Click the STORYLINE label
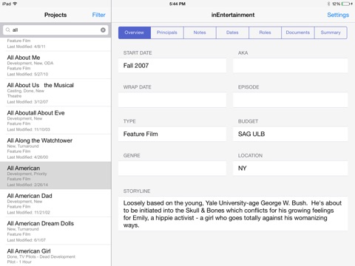The image size is (355, 266). click(x=137, y=191)
